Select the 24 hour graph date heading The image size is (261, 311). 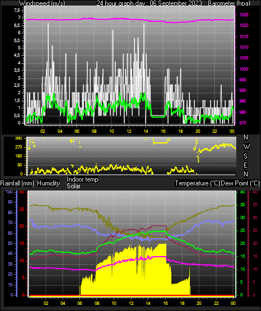pyautogui.click(x=149, y=3)
